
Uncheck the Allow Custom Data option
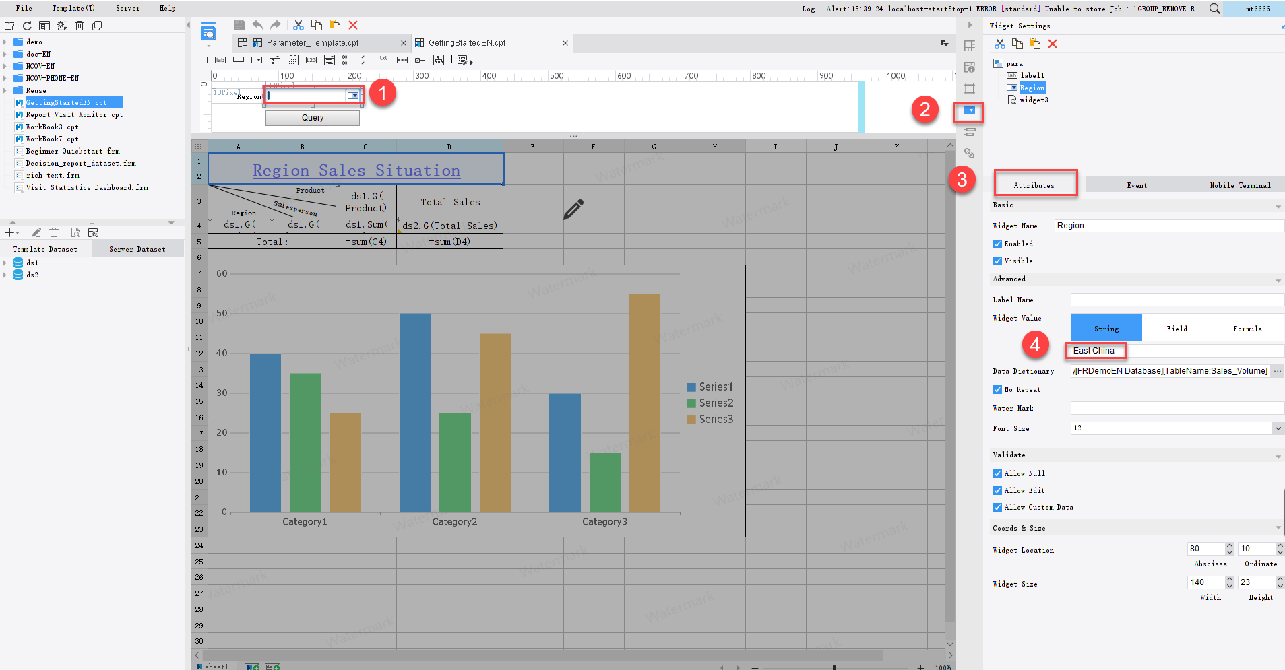[x=998, y=507]
